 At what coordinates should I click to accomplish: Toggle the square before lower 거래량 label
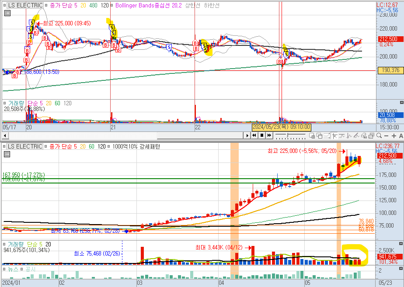[x=4, y=244]
